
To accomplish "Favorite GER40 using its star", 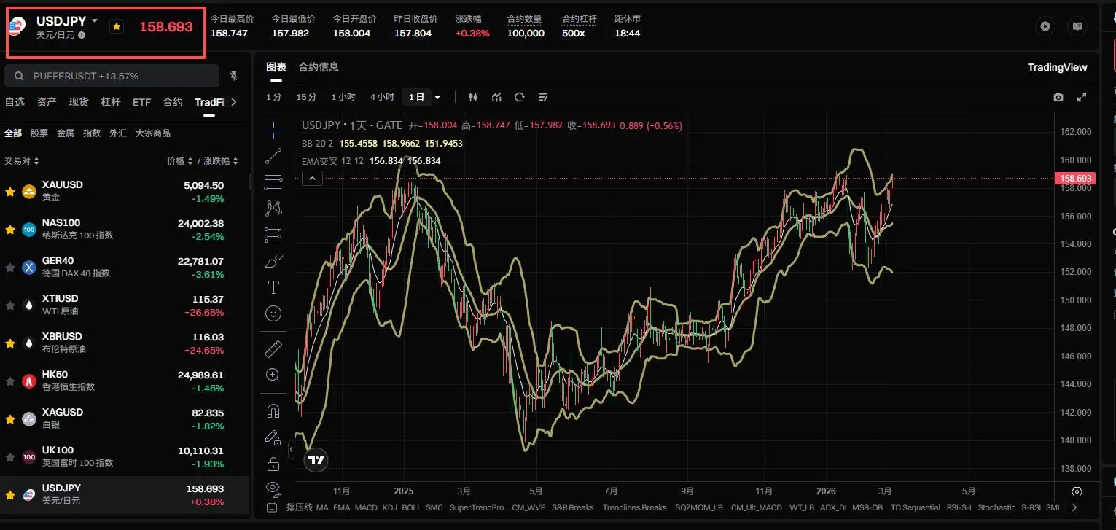I will coord(10,268).
